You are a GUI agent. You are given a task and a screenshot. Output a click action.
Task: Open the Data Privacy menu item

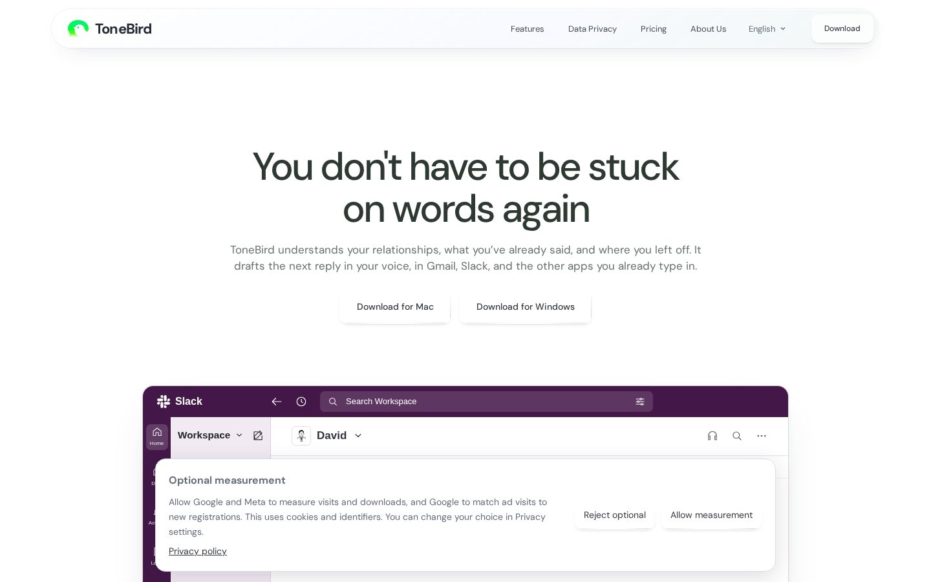coord(592,29)
